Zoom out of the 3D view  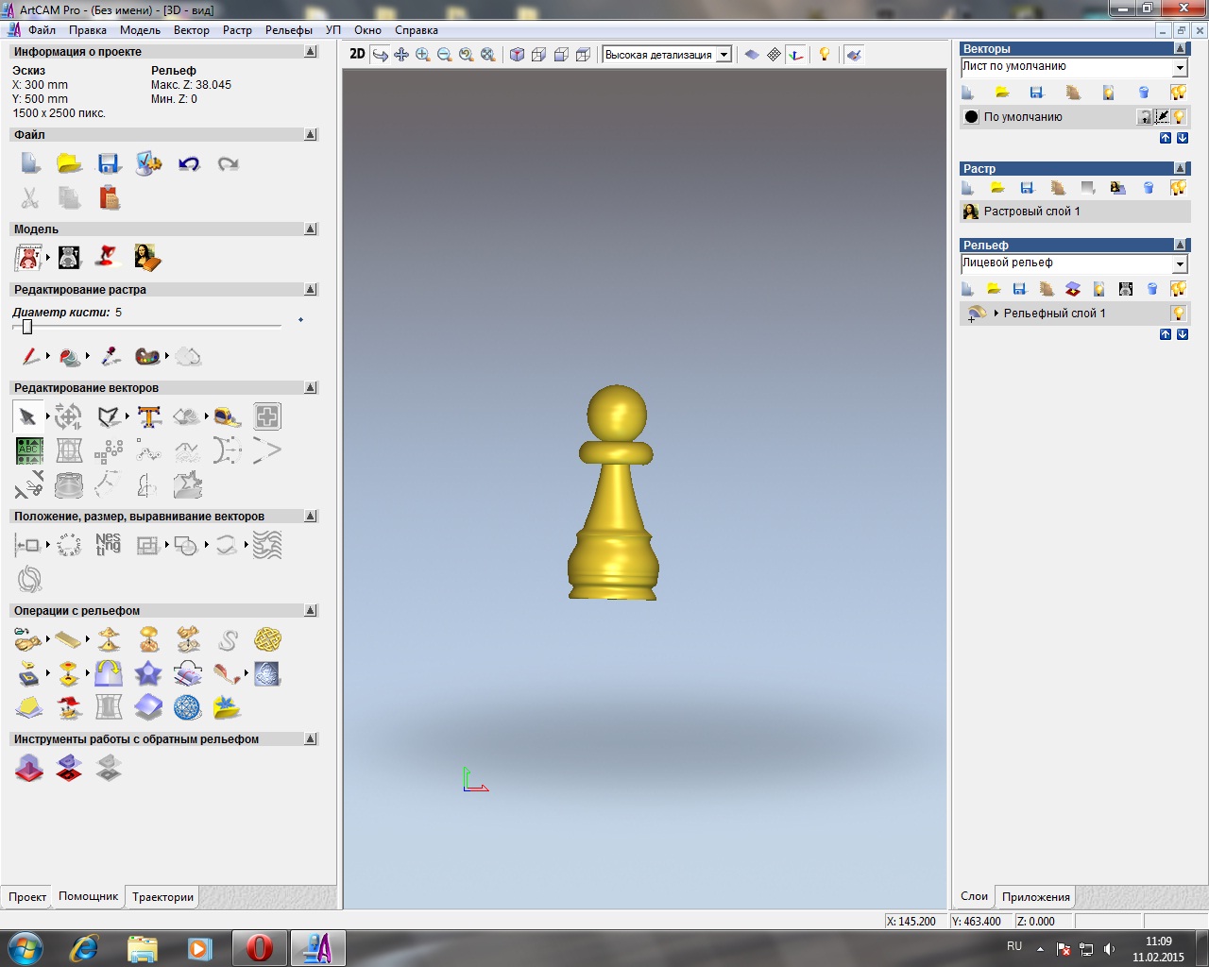(445, 55)
